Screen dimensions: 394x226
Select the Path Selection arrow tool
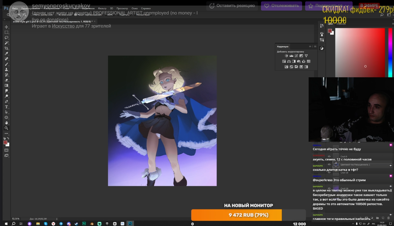[6, 112]
